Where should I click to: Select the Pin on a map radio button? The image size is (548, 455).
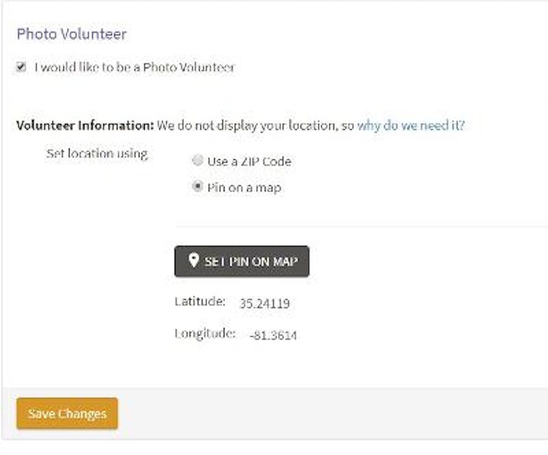coord(197,187)
